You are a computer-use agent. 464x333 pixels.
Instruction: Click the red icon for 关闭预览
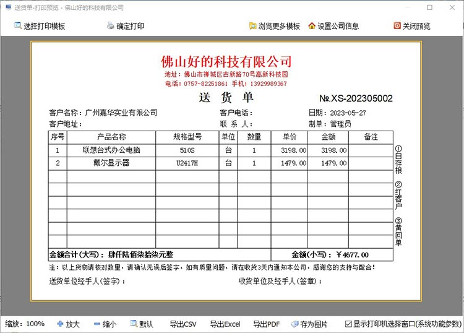click(397, 26)
